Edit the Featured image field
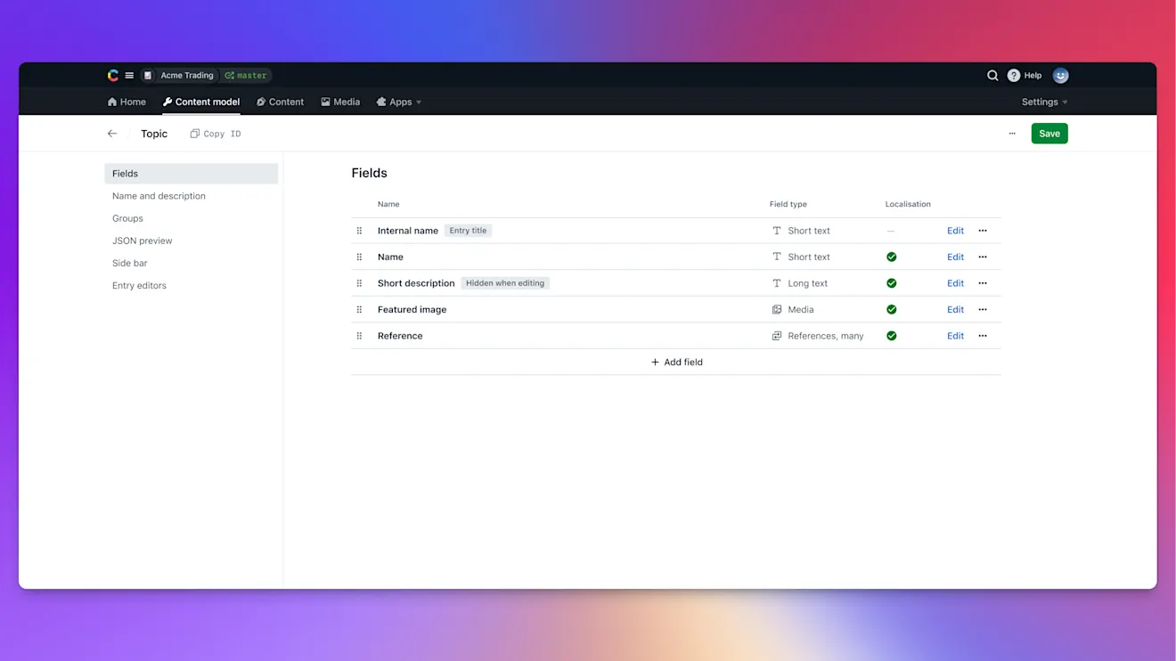The height and width of the screenshot is (661, 1176). pos(955,309)
